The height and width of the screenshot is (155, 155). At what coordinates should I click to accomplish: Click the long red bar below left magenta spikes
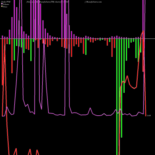12,56
